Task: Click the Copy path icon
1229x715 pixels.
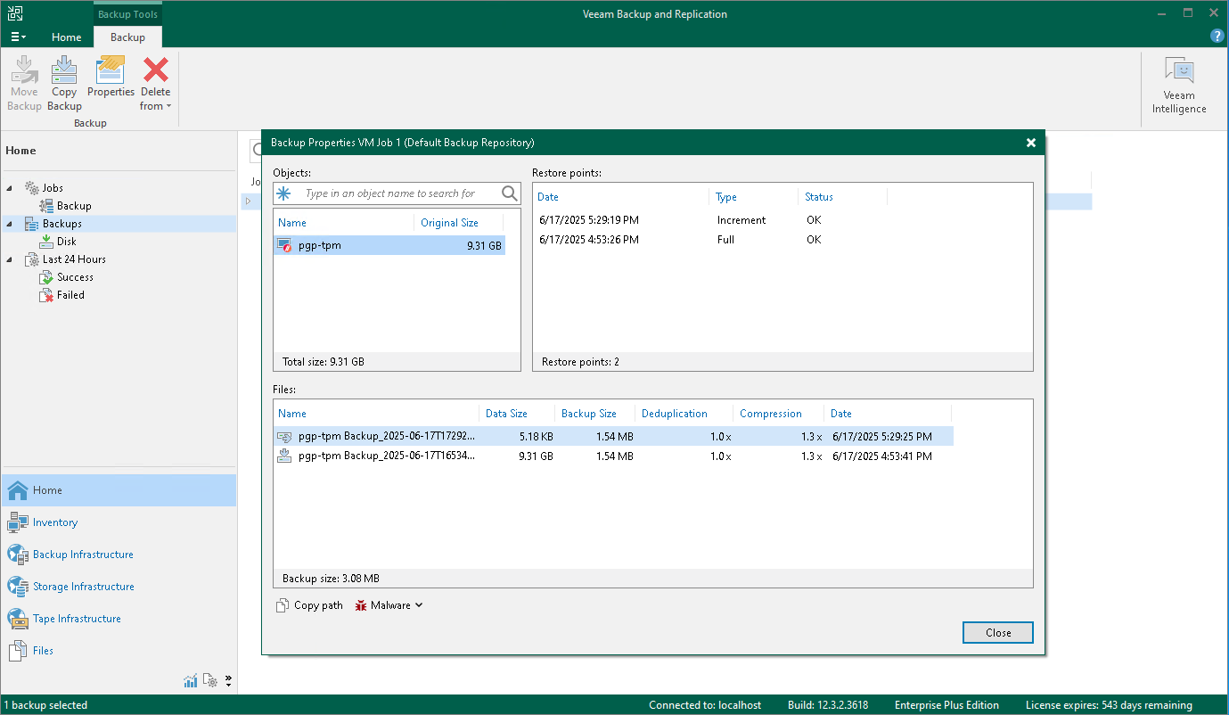Action: pos(282,605)
